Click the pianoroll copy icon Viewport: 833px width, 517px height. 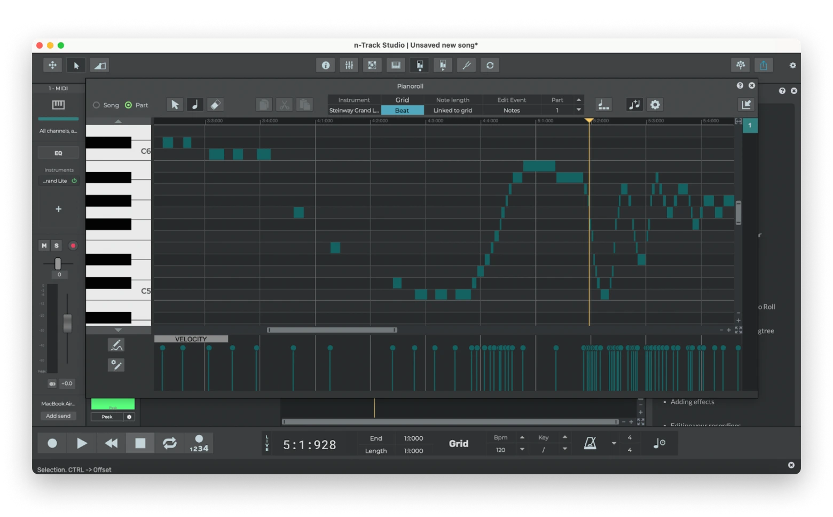(264, 105)
